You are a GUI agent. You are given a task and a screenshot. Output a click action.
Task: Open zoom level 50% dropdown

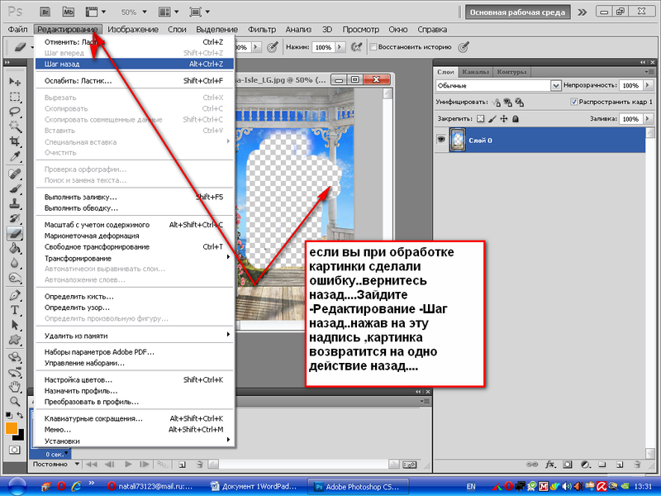pyautogui.click(x=145, y=12)
